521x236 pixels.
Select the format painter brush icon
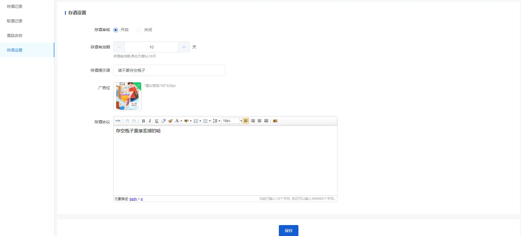(x=170, y=121)
